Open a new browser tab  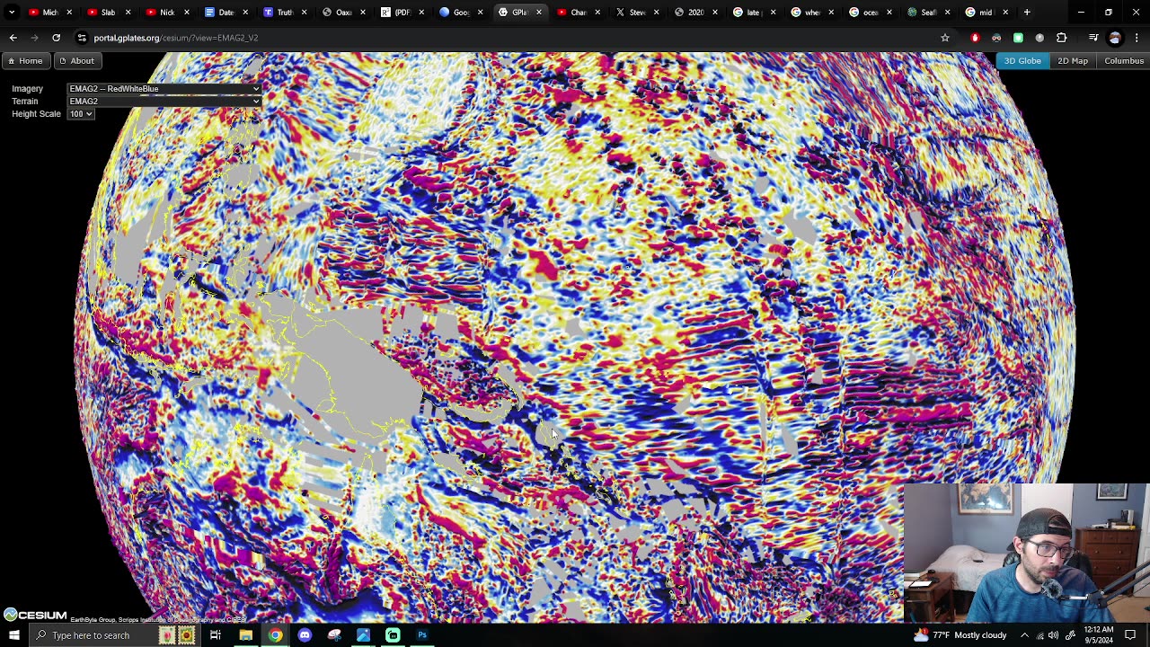pyautogui.click(x=1027, y=13)
